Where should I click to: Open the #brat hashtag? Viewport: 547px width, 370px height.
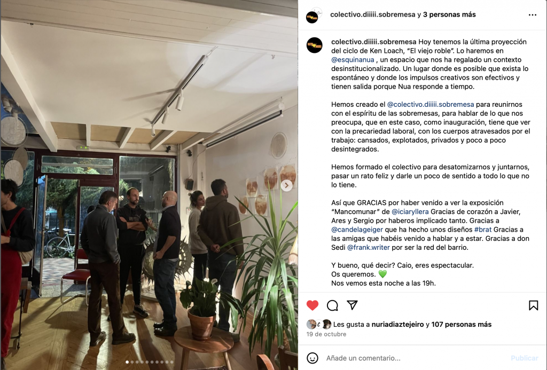(483, 230)
